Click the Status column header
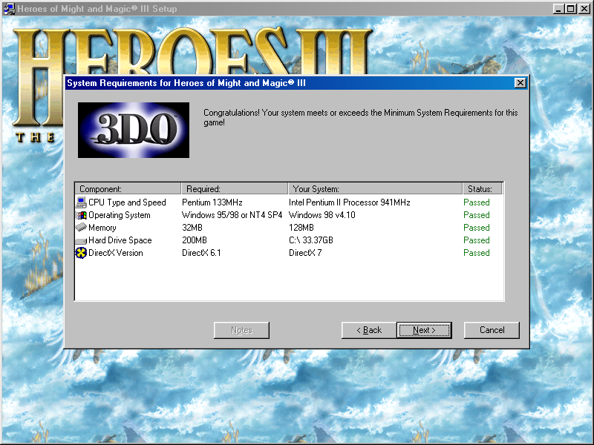Screen dimensions: 594x445 483,189
